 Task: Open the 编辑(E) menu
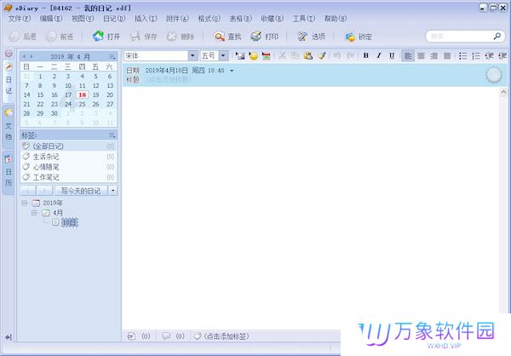[x=51, y=19]
